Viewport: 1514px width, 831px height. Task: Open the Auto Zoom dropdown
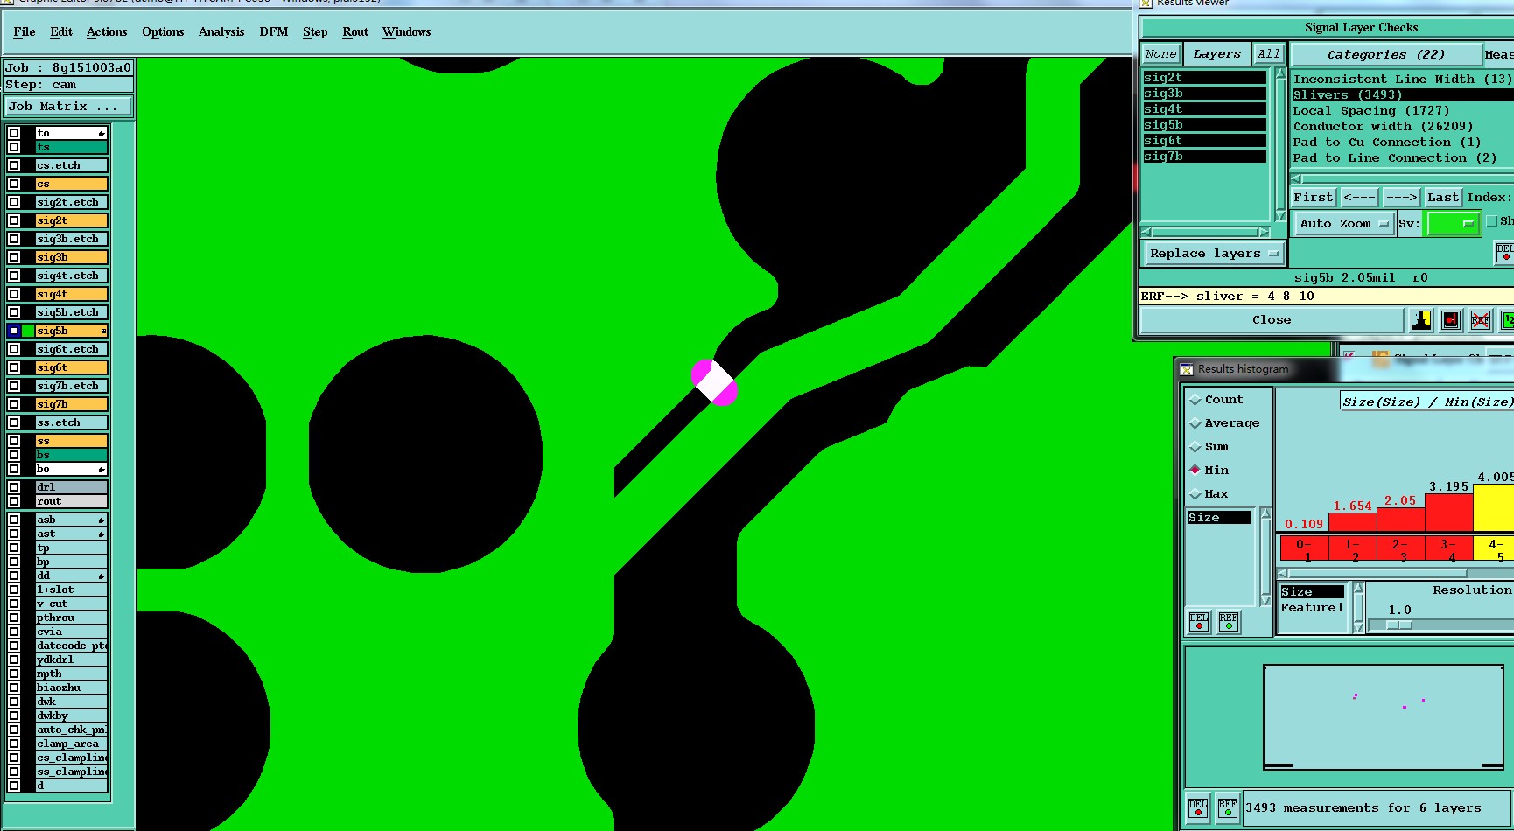pos(1343,224)
